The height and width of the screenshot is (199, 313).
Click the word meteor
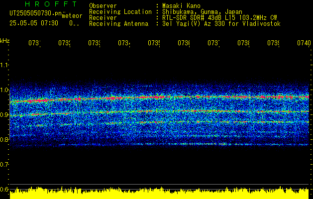pyautogui.click(x=72, y=16)
